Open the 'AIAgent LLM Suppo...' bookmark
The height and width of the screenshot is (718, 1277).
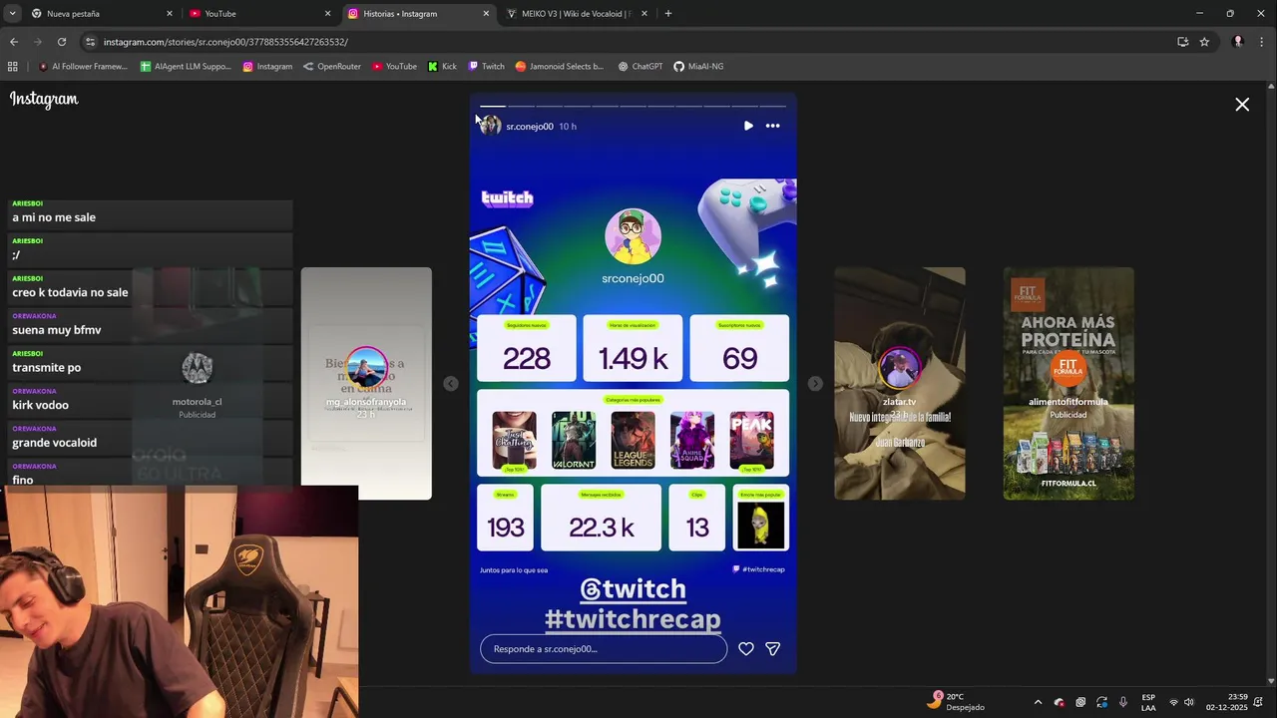(x=186, y=67)
